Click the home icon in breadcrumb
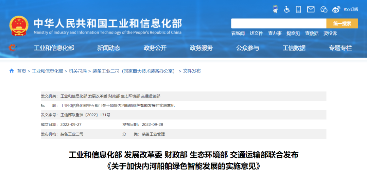 [12, 71]
